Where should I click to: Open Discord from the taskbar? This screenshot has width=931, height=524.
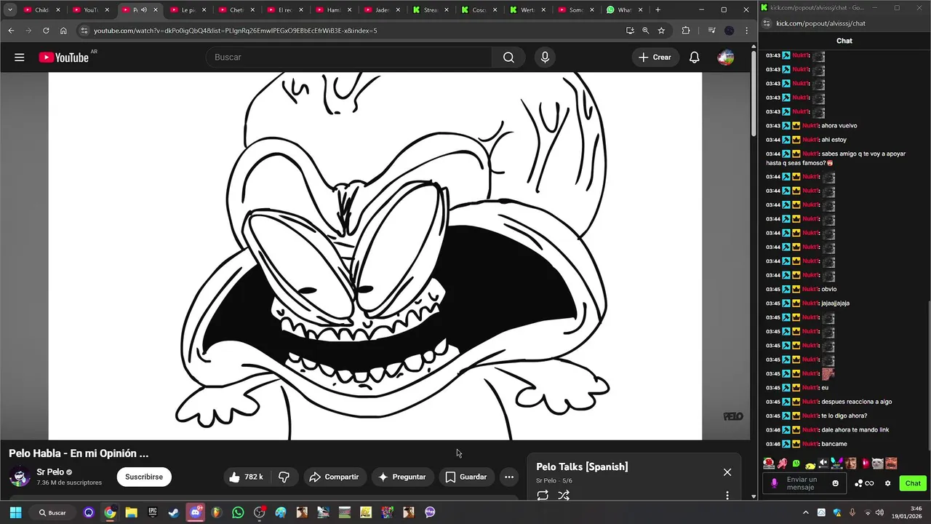click(x=195, y=512)
